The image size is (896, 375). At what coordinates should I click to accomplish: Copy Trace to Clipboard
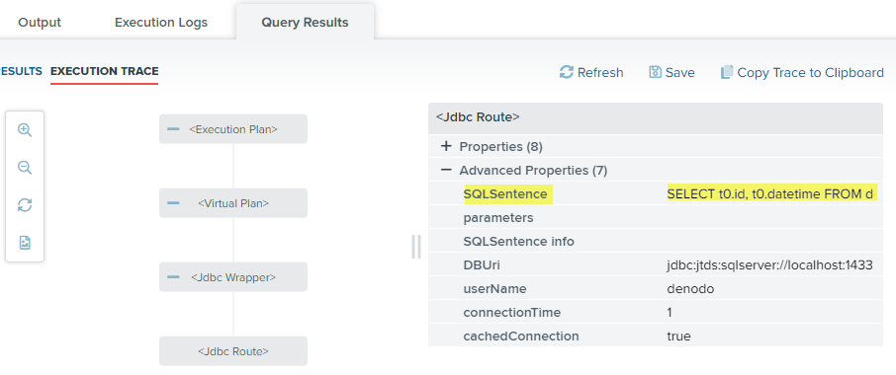click(802, 72)
